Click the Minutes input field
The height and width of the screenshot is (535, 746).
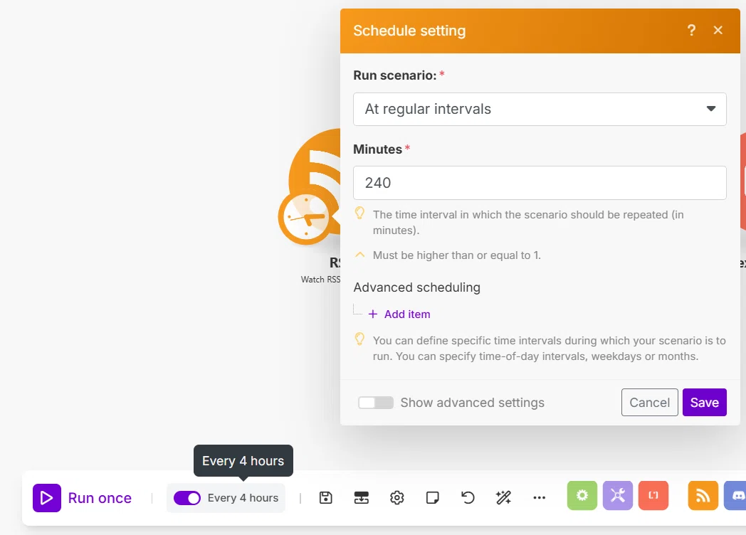[540, 183]
